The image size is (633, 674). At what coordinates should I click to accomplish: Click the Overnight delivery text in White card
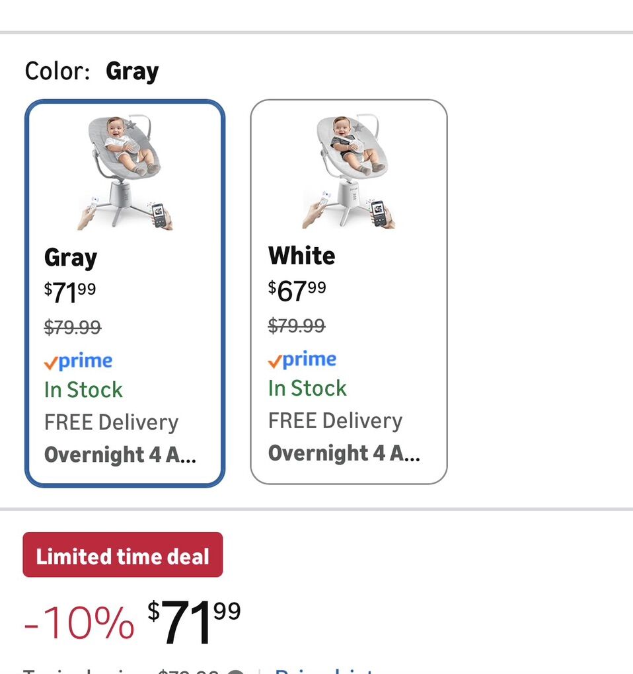pos(344,453)
